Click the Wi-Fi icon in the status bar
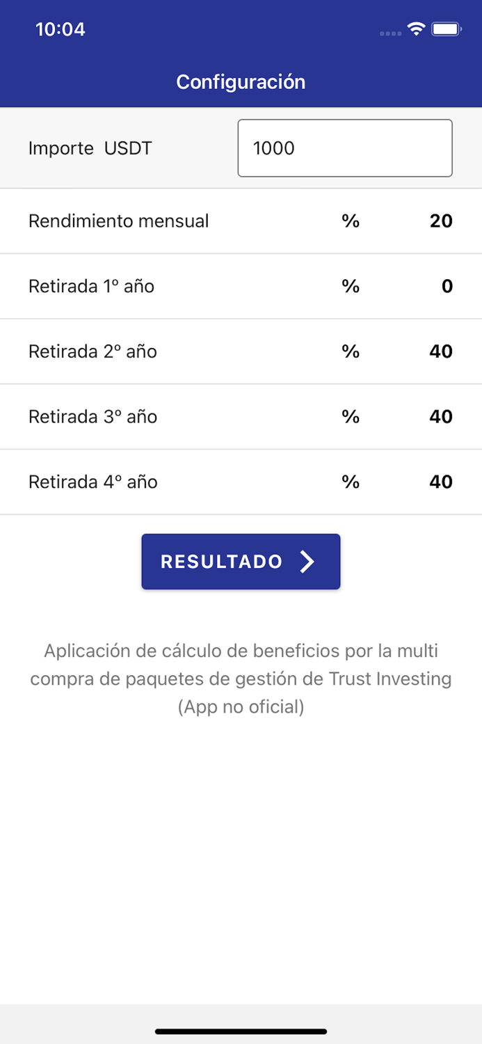Image resolution: width=482 pixels, height=1044 pixels. tap(416, 29)
